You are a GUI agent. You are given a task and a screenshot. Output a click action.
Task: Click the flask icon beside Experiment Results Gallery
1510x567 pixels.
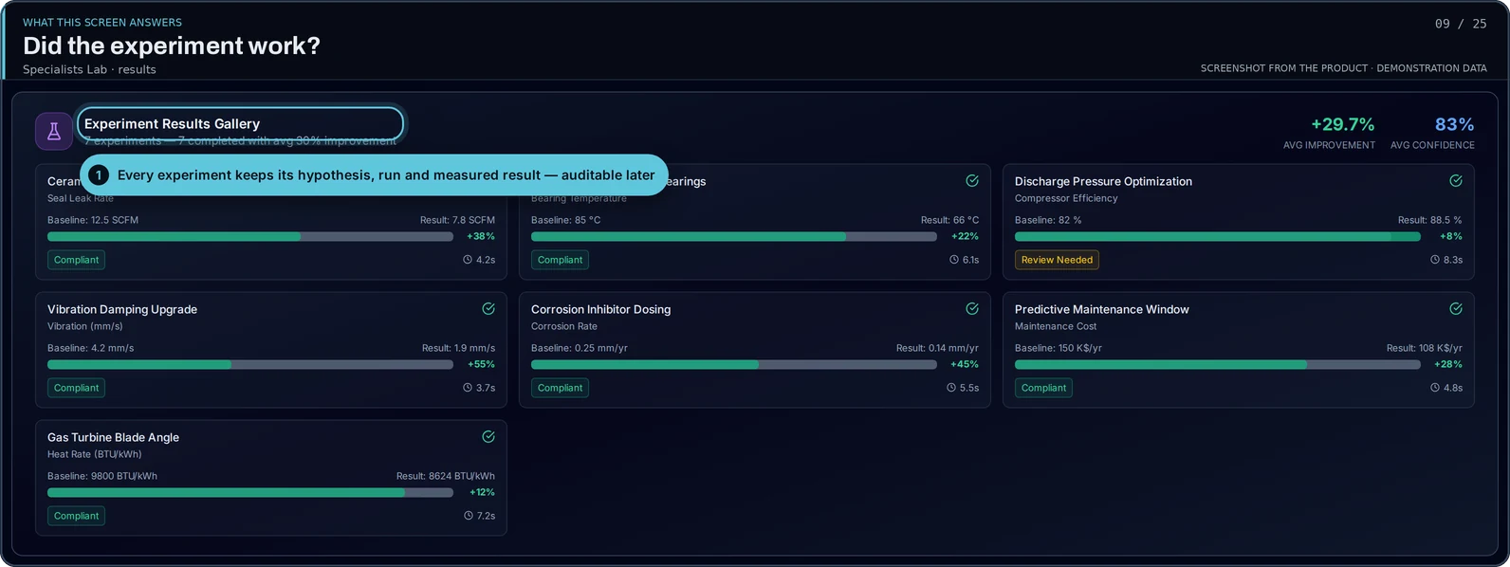point(54,132)
